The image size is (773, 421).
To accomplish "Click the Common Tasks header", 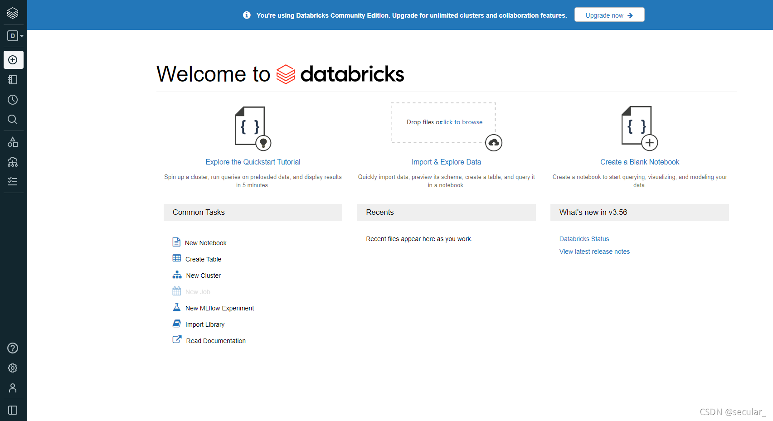I will pos(253,213).
